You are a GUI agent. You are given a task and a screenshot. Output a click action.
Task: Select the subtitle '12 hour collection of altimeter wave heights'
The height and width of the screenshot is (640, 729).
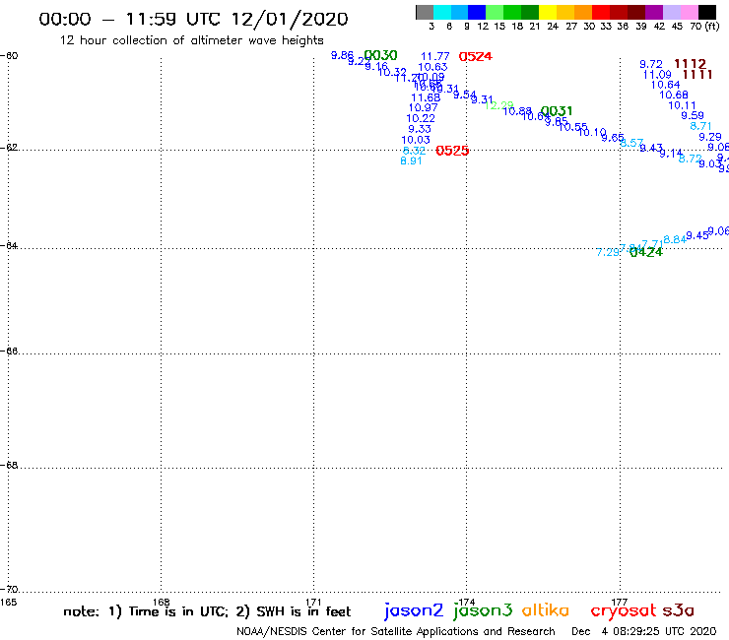click(x=191, y=40)
